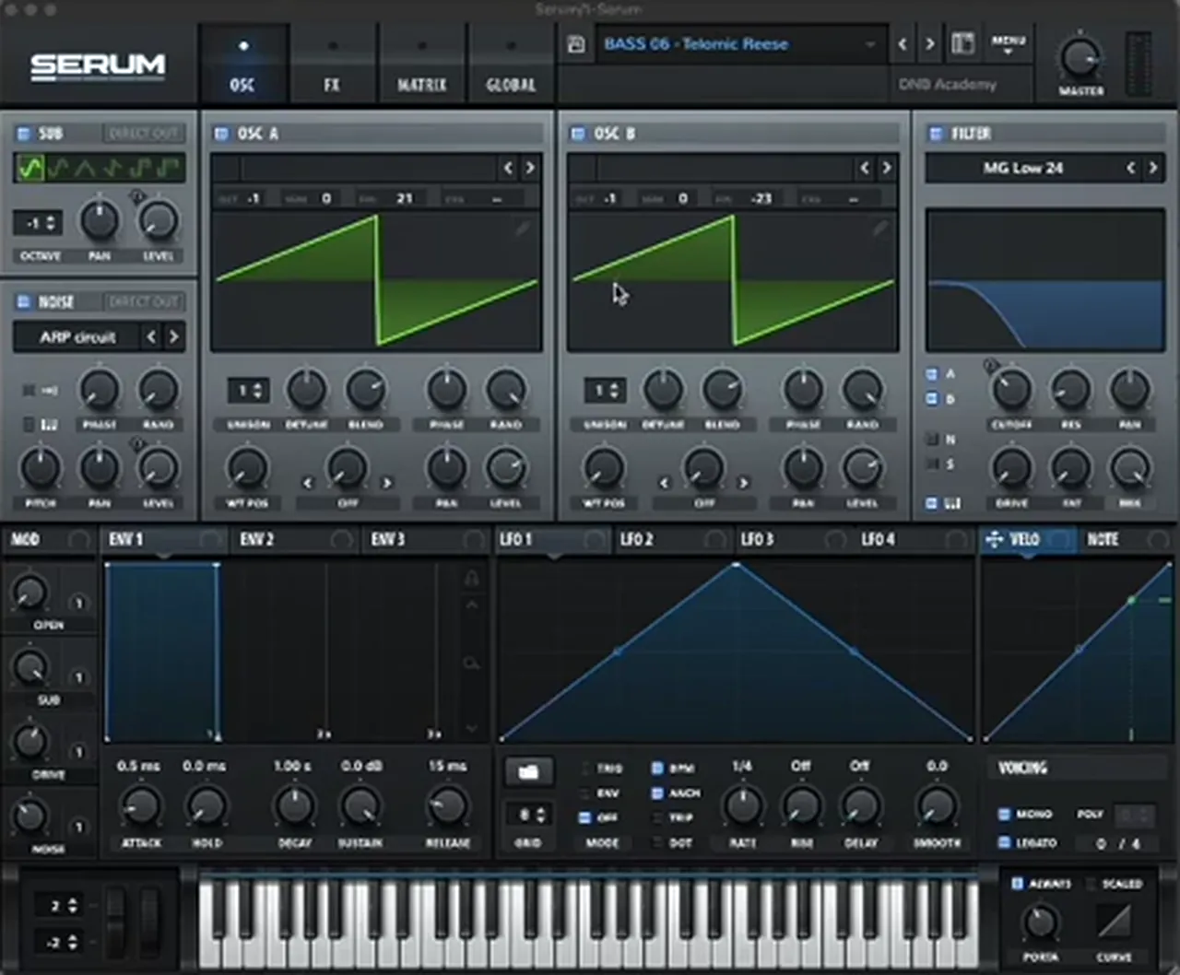This screenshot has width=1180, height=975.
Task: Toggle LFO BPM sync checkbox
Action: (x=657, y=768)
